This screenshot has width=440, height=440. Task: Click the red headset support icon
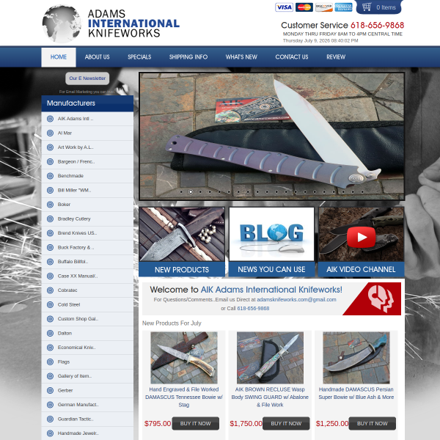click(381, 299)
